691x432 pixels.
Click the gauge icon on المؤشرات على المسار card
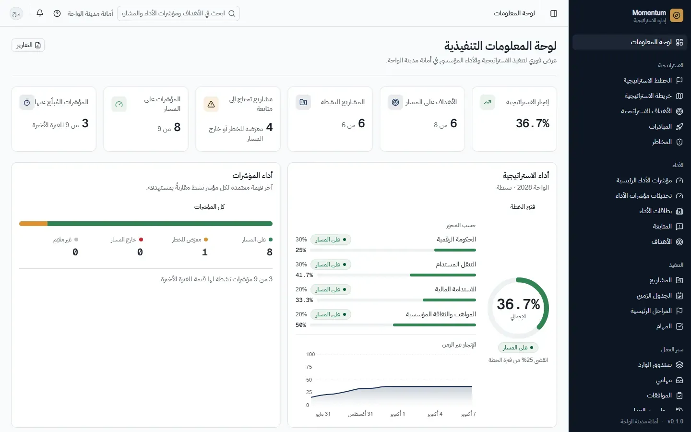(x=119, y=104)
